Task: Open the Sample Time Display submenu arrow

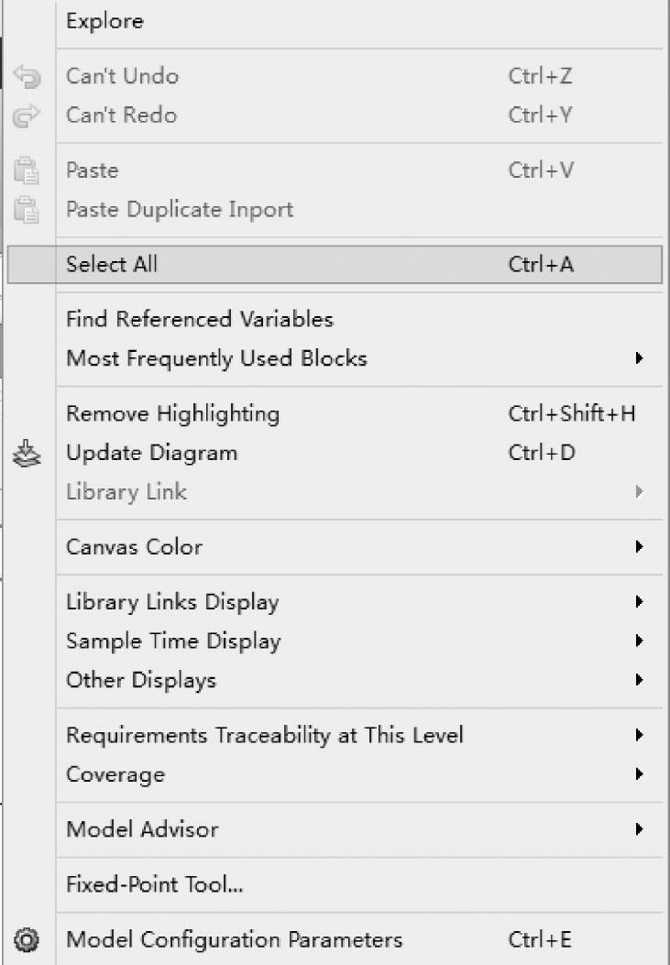Action: (639, 641)
